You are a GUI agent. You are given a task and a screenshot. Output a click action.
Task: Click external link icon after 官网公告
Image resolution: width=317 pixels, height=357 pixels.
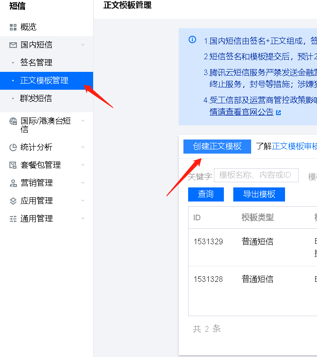[278, 112]
